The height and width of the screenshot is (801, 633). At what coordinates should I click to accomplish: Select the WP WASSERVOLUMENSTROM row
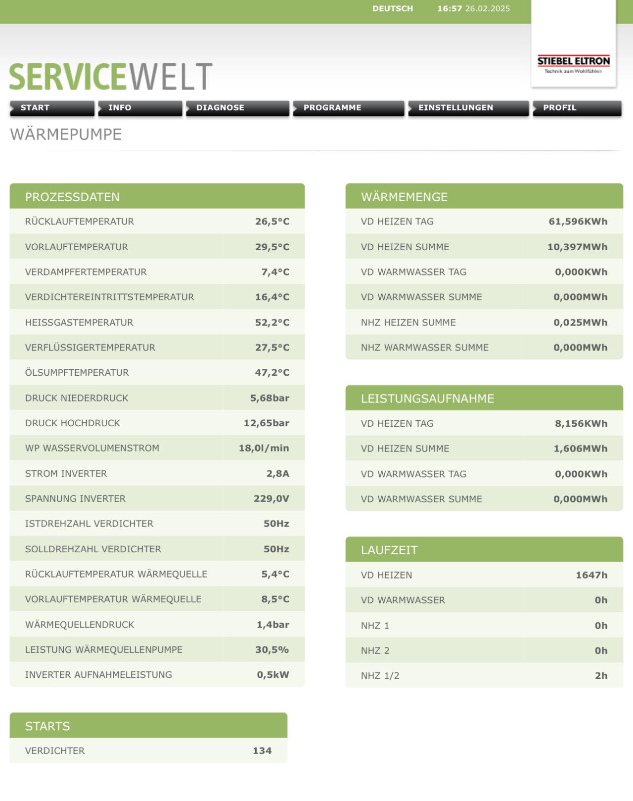[157, 448]
